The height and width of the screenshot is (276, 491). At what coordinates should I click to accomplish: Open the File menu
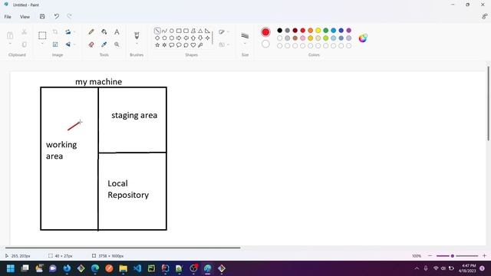pos(8,17)
